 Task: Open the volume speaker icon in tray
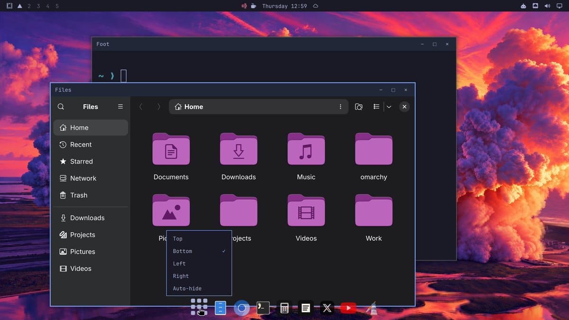(x=547, y=6)
